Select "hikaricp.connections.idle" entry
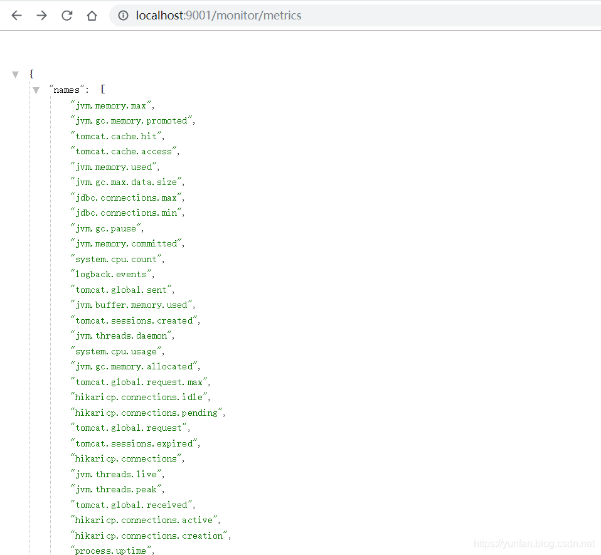The width and height of the screenshot is (601, 555). 139,397
